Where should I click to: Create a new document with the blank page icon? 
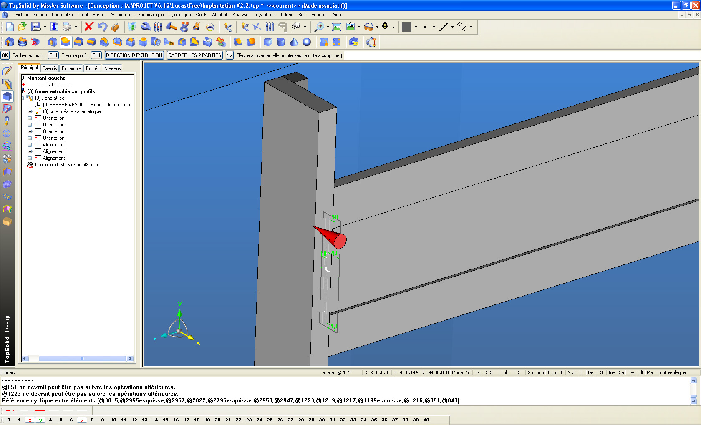pos(10,27)
